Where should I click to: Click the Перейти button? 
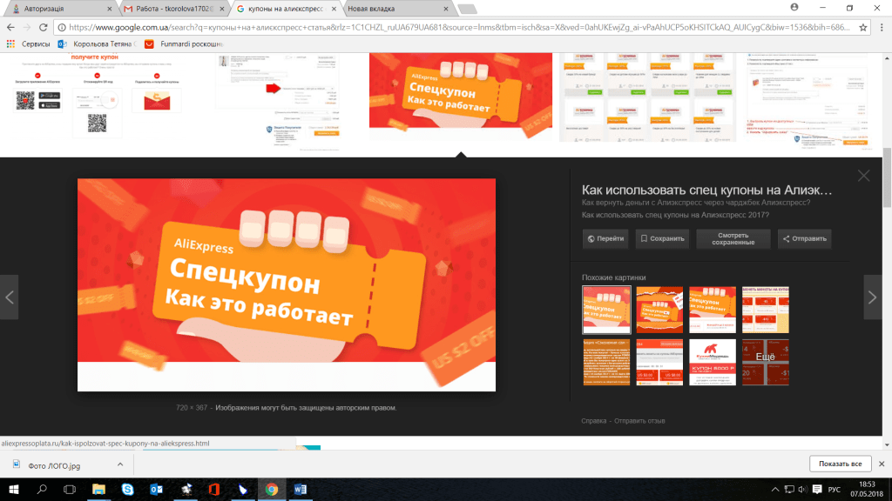[605, 238]
